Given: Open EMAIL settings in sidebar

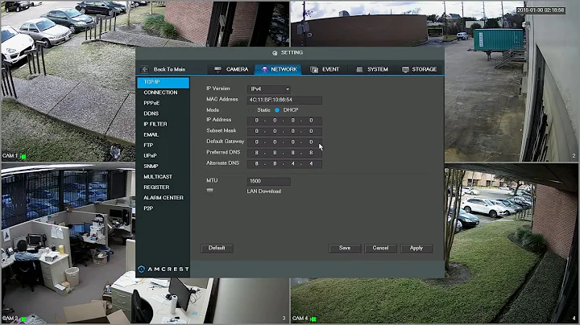Looking at the screenshot, I should tap(151, 135).
